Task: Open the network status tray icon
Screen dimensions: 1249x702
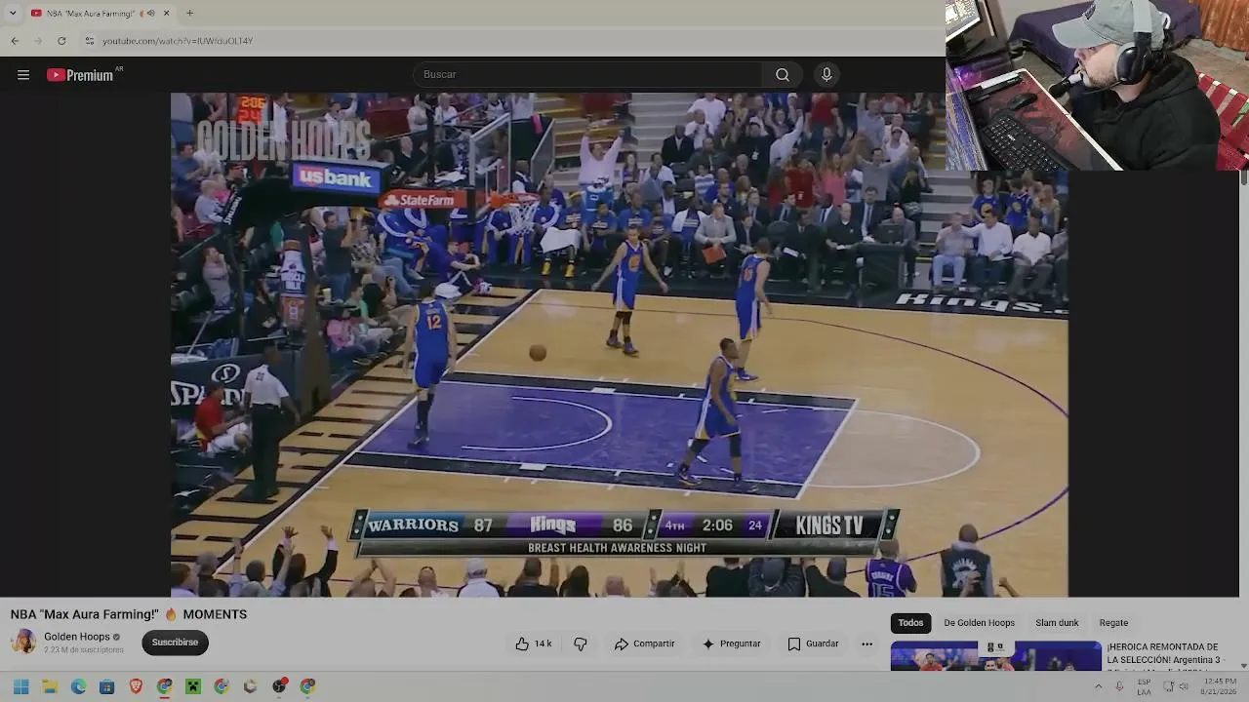Action: pyautogui.click(x=1168, y=686)
